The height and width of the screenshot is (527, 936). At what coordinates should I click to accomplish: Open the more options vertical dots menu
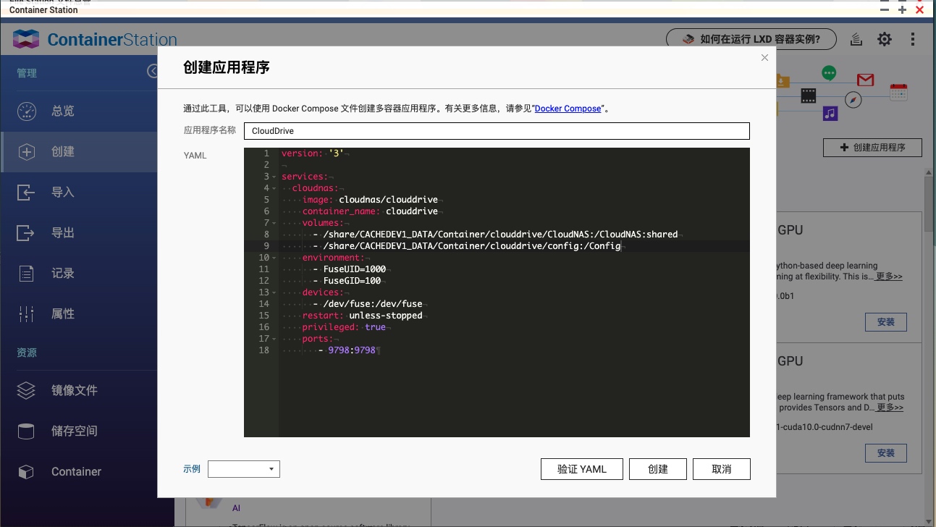point(913,39)
